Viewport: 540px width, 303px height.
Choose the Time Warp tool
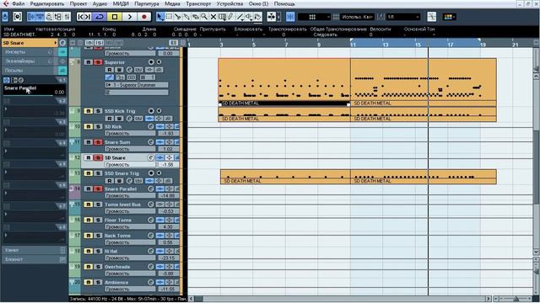click(222, 17)
